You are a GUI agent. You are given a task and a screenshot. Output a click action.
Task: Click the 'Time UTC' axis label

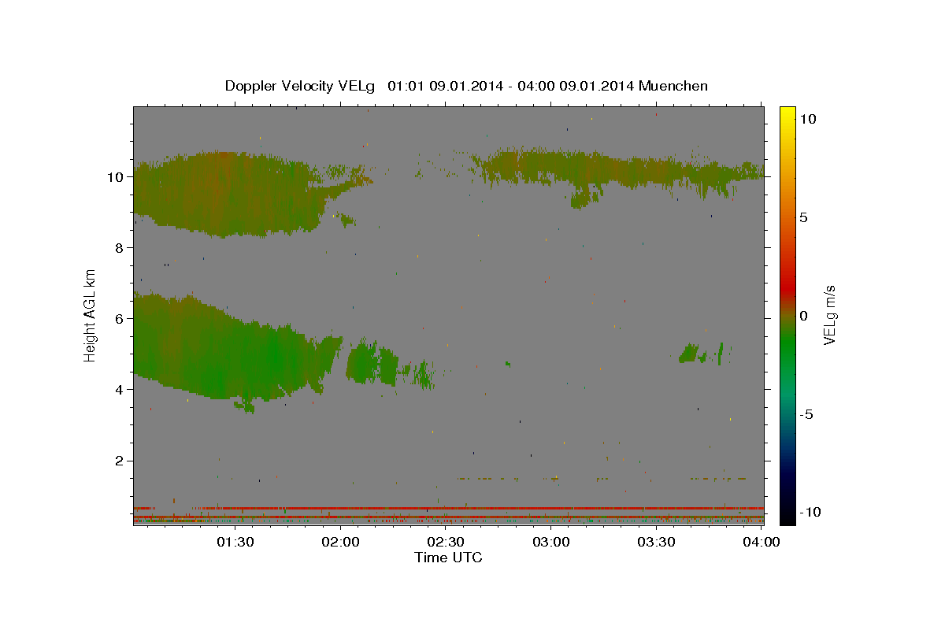(448, 558)
